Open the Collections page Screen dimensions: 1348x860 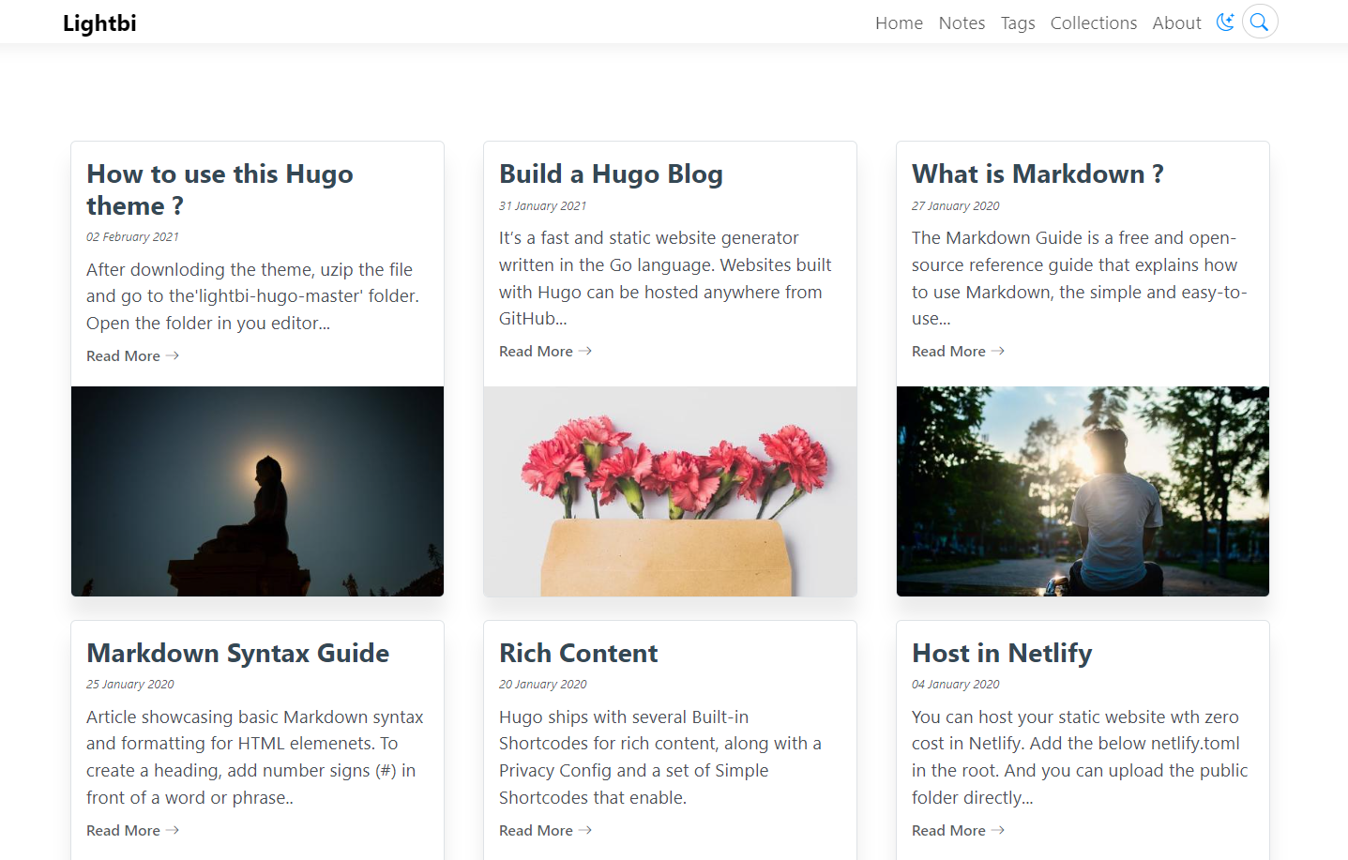pyautogui.click(x=1093, y=23)
